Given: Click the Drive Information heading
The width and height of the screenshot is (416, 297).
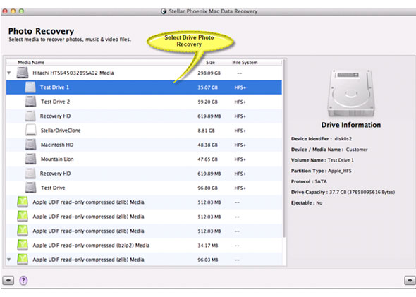Looking at the screenshot, I should tap(351, 125).
